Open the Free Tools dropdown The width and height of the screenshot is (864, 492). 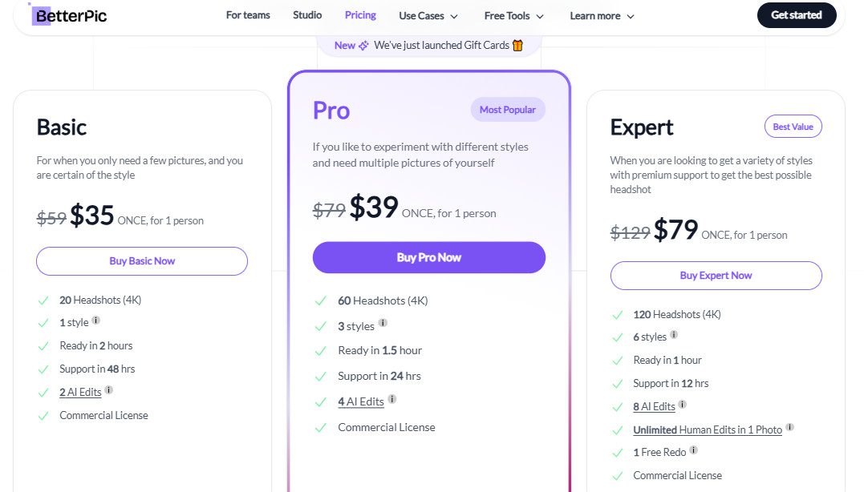513,14
